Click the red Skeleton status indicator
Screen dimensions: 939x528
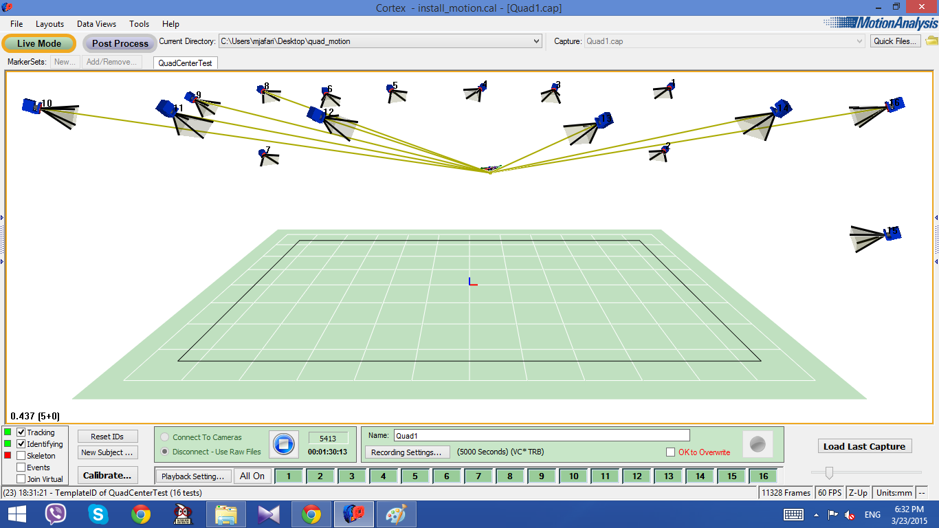click(8, 456)
